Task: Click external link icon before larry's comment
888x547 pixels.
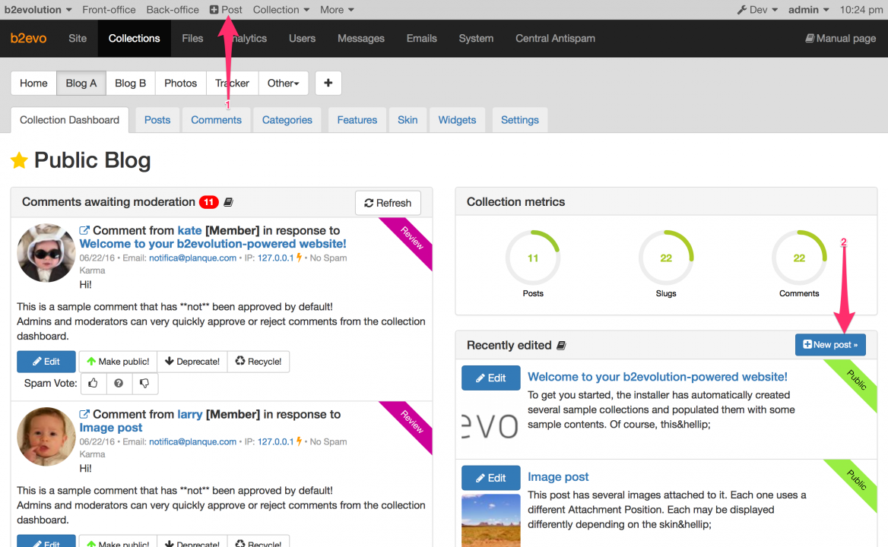Action: [x=84, y=414]
